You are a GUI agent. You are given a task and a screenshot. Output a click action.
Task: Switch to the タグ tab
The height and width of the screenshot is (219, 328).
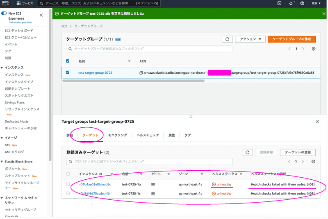[188, 135]
